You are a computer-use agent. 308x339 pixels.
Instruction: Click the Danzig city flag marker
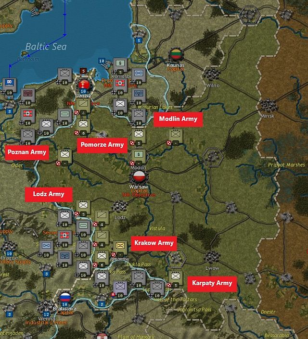(84, 85)
